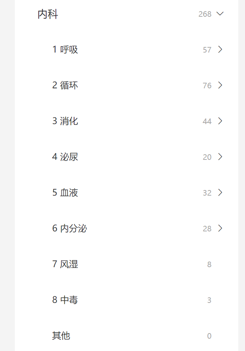This screenshot has width=245, height=351.
Task: Open the 泌尿 arrow icon
Action: coord(220,157)
